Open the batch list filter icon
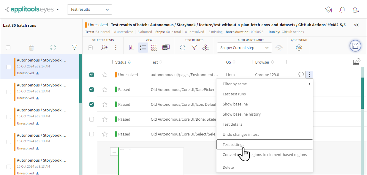The height and width of the screenshot is (175, 367). click(75, 48)
